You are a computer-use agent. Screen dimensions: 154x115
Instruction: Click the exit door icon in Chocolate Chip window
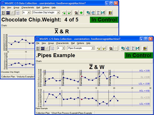110,12
